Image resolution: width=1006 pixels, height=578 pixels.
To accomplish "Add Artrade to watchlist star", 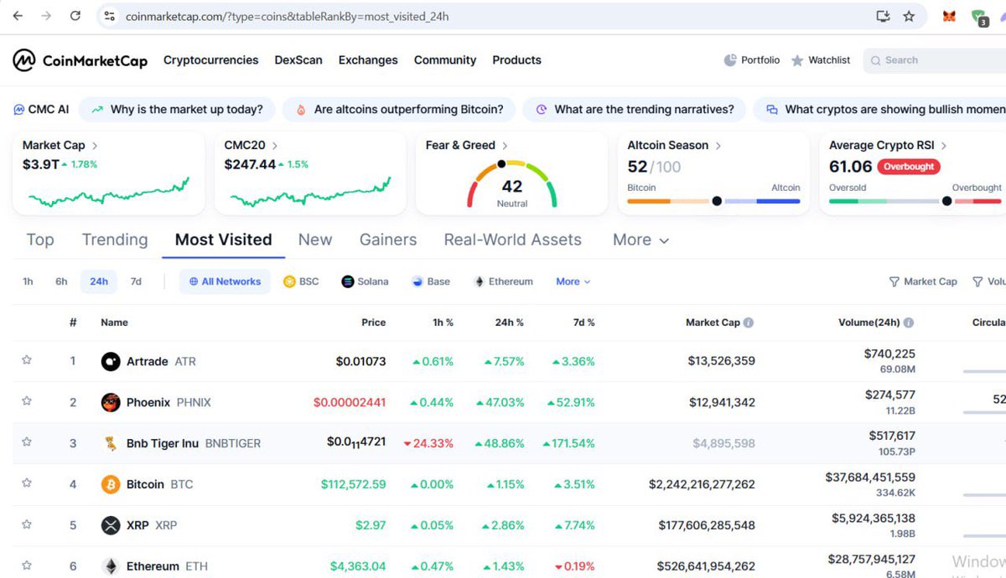I will [x=27, y=360].
